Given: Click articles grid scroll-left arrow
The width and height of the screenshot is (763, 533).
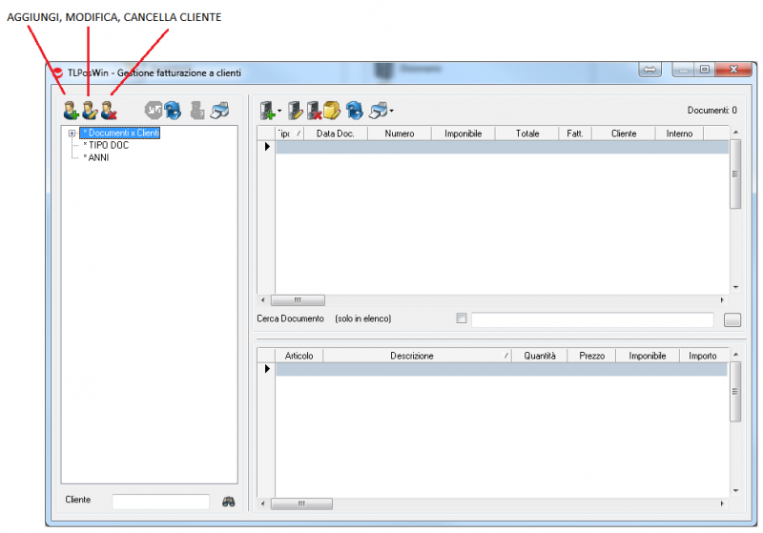Looking at the screenshot, I should pyautogui.click(x=263, y=503).
